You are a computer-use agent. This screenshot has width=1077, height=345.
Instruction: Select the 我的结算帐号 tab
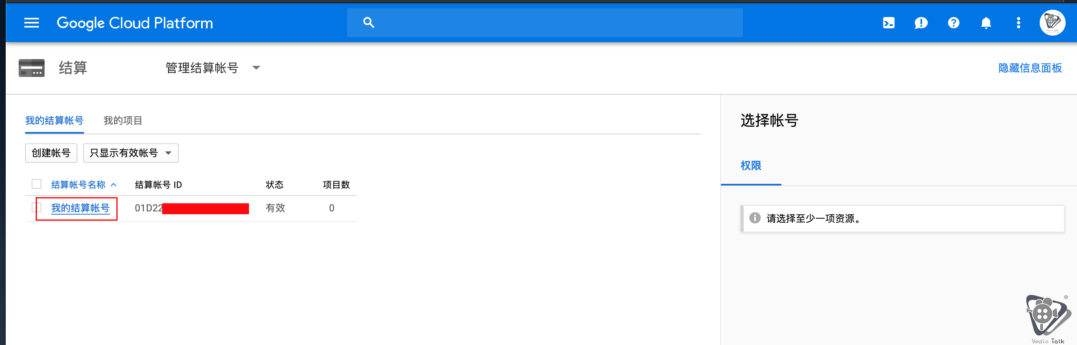(x=54, y=121)
